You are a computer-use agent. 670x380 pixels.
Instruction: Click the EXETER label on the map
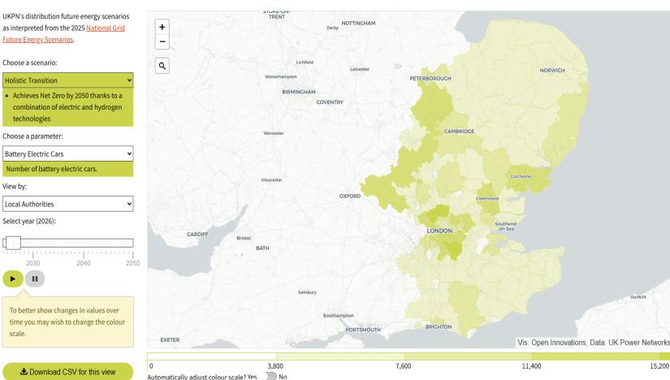(x=170, y=340)
